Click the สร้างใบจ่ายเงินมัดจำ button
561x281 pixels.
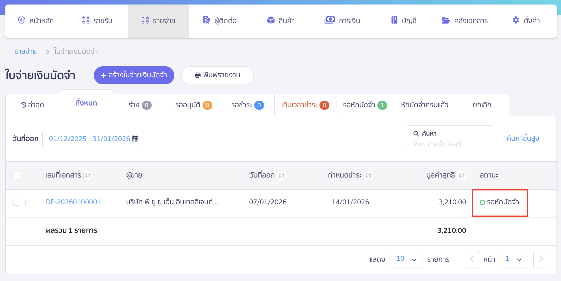(134, 75)
